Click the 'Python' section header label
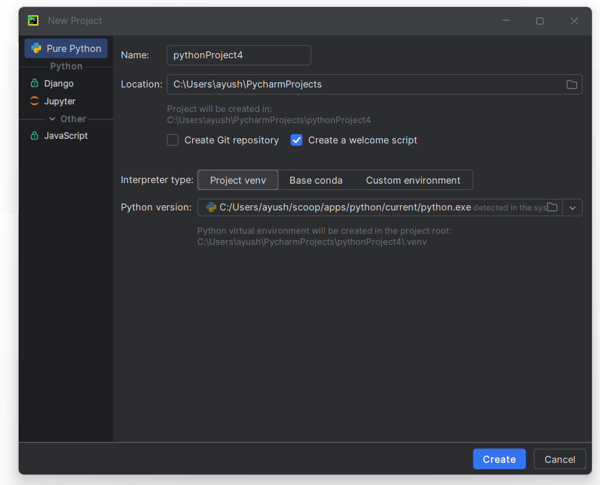The width and height of the screenshot is (600, 485). (x=66, y=66)
